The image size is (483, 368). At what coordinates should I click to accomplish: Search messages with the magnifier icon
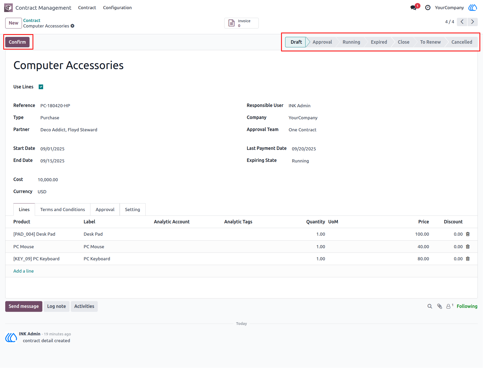pos(430,306)
